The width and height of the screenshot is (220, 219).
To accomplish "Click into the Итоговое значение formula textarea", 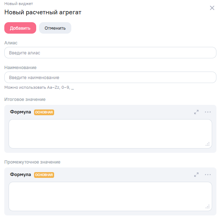I will 110,133.
